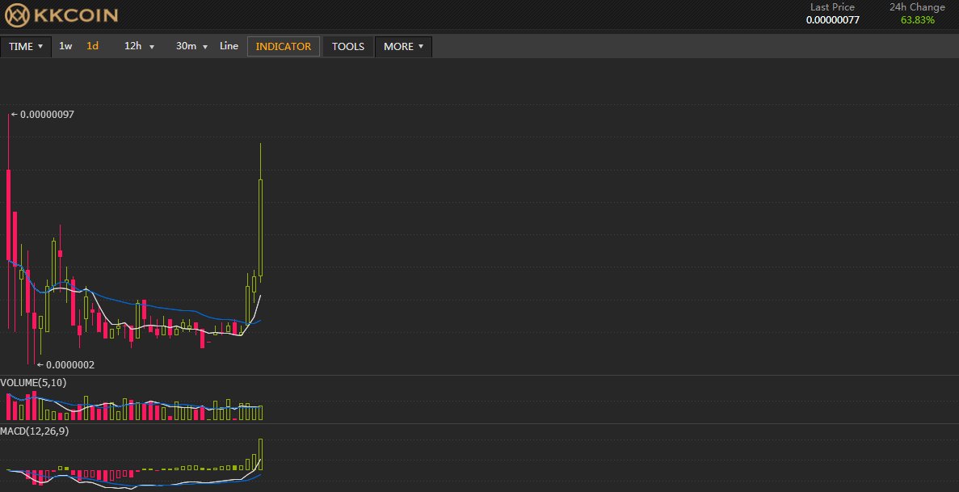959x492 pixels.
Task: Toggle the highlighted 1d interval selection
Action: click(x=92, y=46)
